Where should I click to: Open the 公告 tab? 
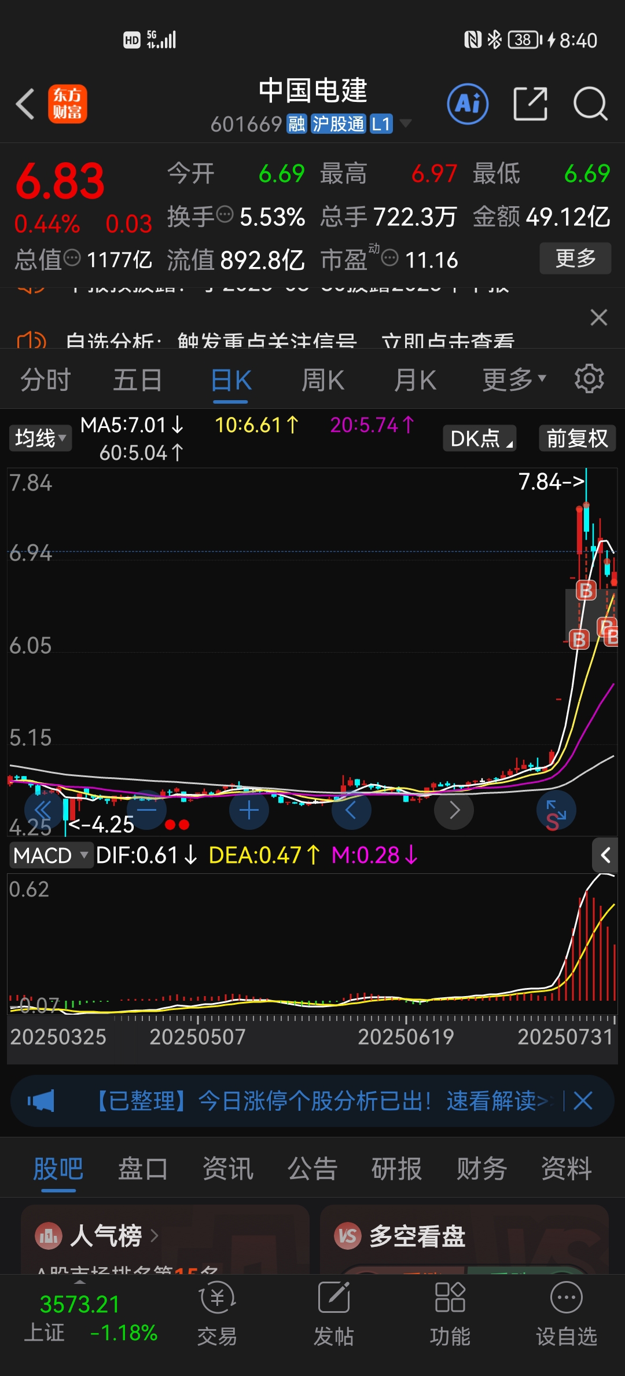[312, 1168]
